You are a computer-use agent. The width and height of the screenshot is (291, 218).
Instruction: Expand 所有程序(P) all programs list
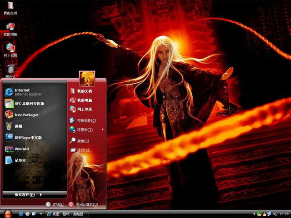[x=27, y=194]
